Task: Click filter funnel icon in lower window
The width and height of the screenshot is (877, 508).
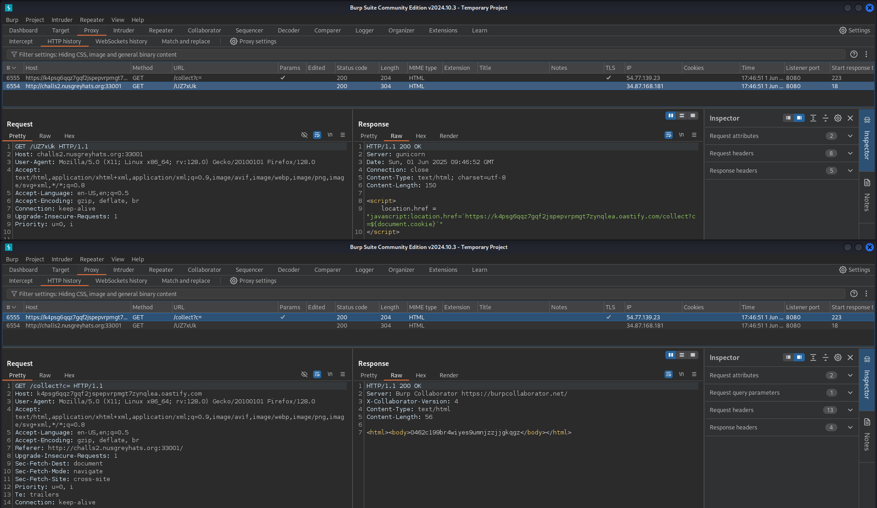Action: tap(14, 294)
